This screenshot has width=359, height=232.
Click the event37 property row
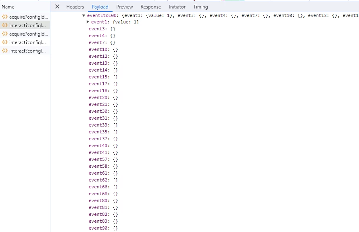point(103,139)
